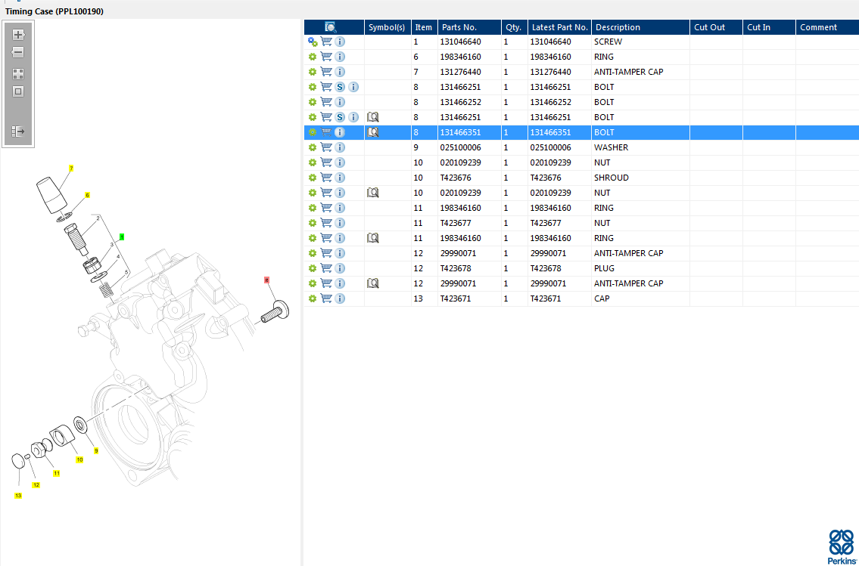Click the four-squares grid view tool

point(18,74)
